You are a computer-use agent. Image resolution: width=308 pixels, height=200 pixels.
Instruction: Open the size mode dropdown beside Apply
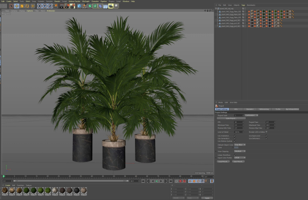click(x=192, y=198)
